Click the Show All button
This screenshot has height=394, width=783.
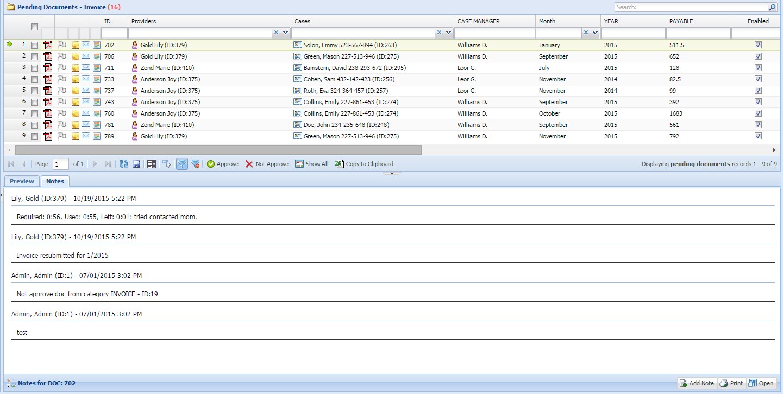[312, 164]
